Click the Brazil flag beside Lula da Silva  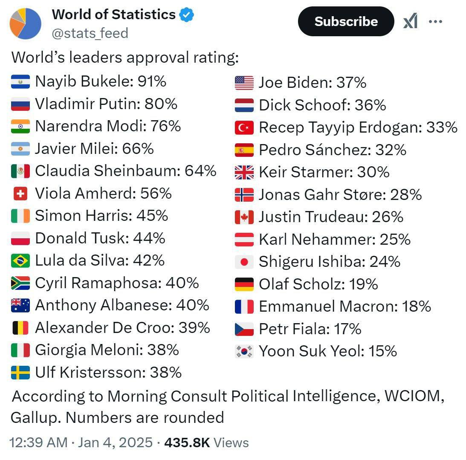(x=20, y=260)
